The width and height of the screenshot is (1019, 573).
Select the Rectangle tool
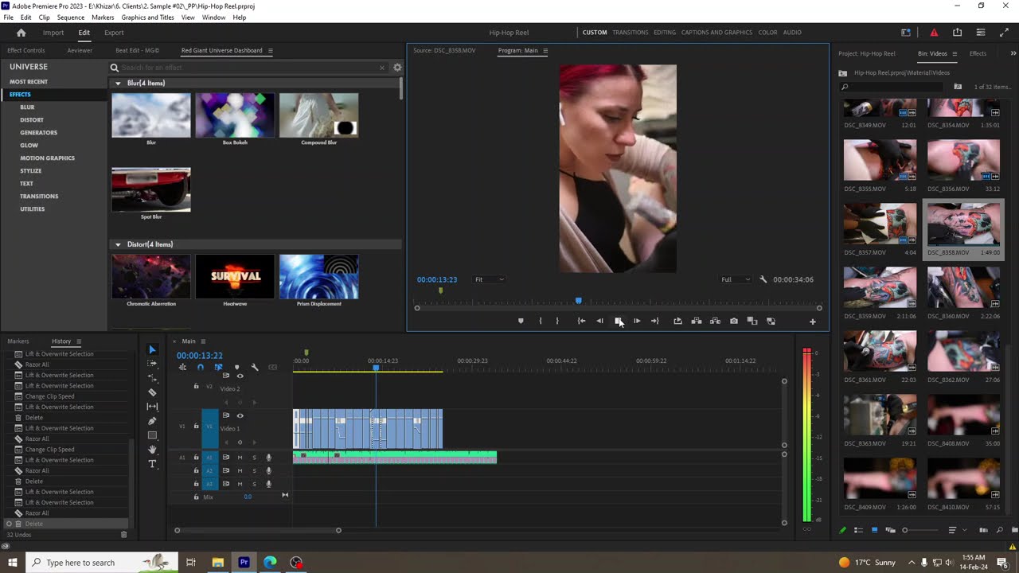tap(152, 435)
